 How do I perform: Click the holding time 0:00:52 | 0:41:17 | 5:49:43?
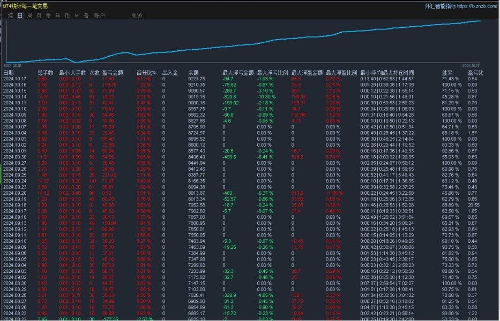[387, 175]
